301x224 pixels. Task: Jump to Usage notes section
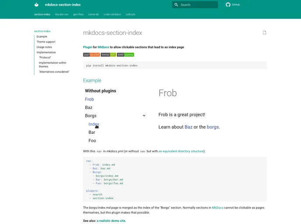click(x=44, y=47)
